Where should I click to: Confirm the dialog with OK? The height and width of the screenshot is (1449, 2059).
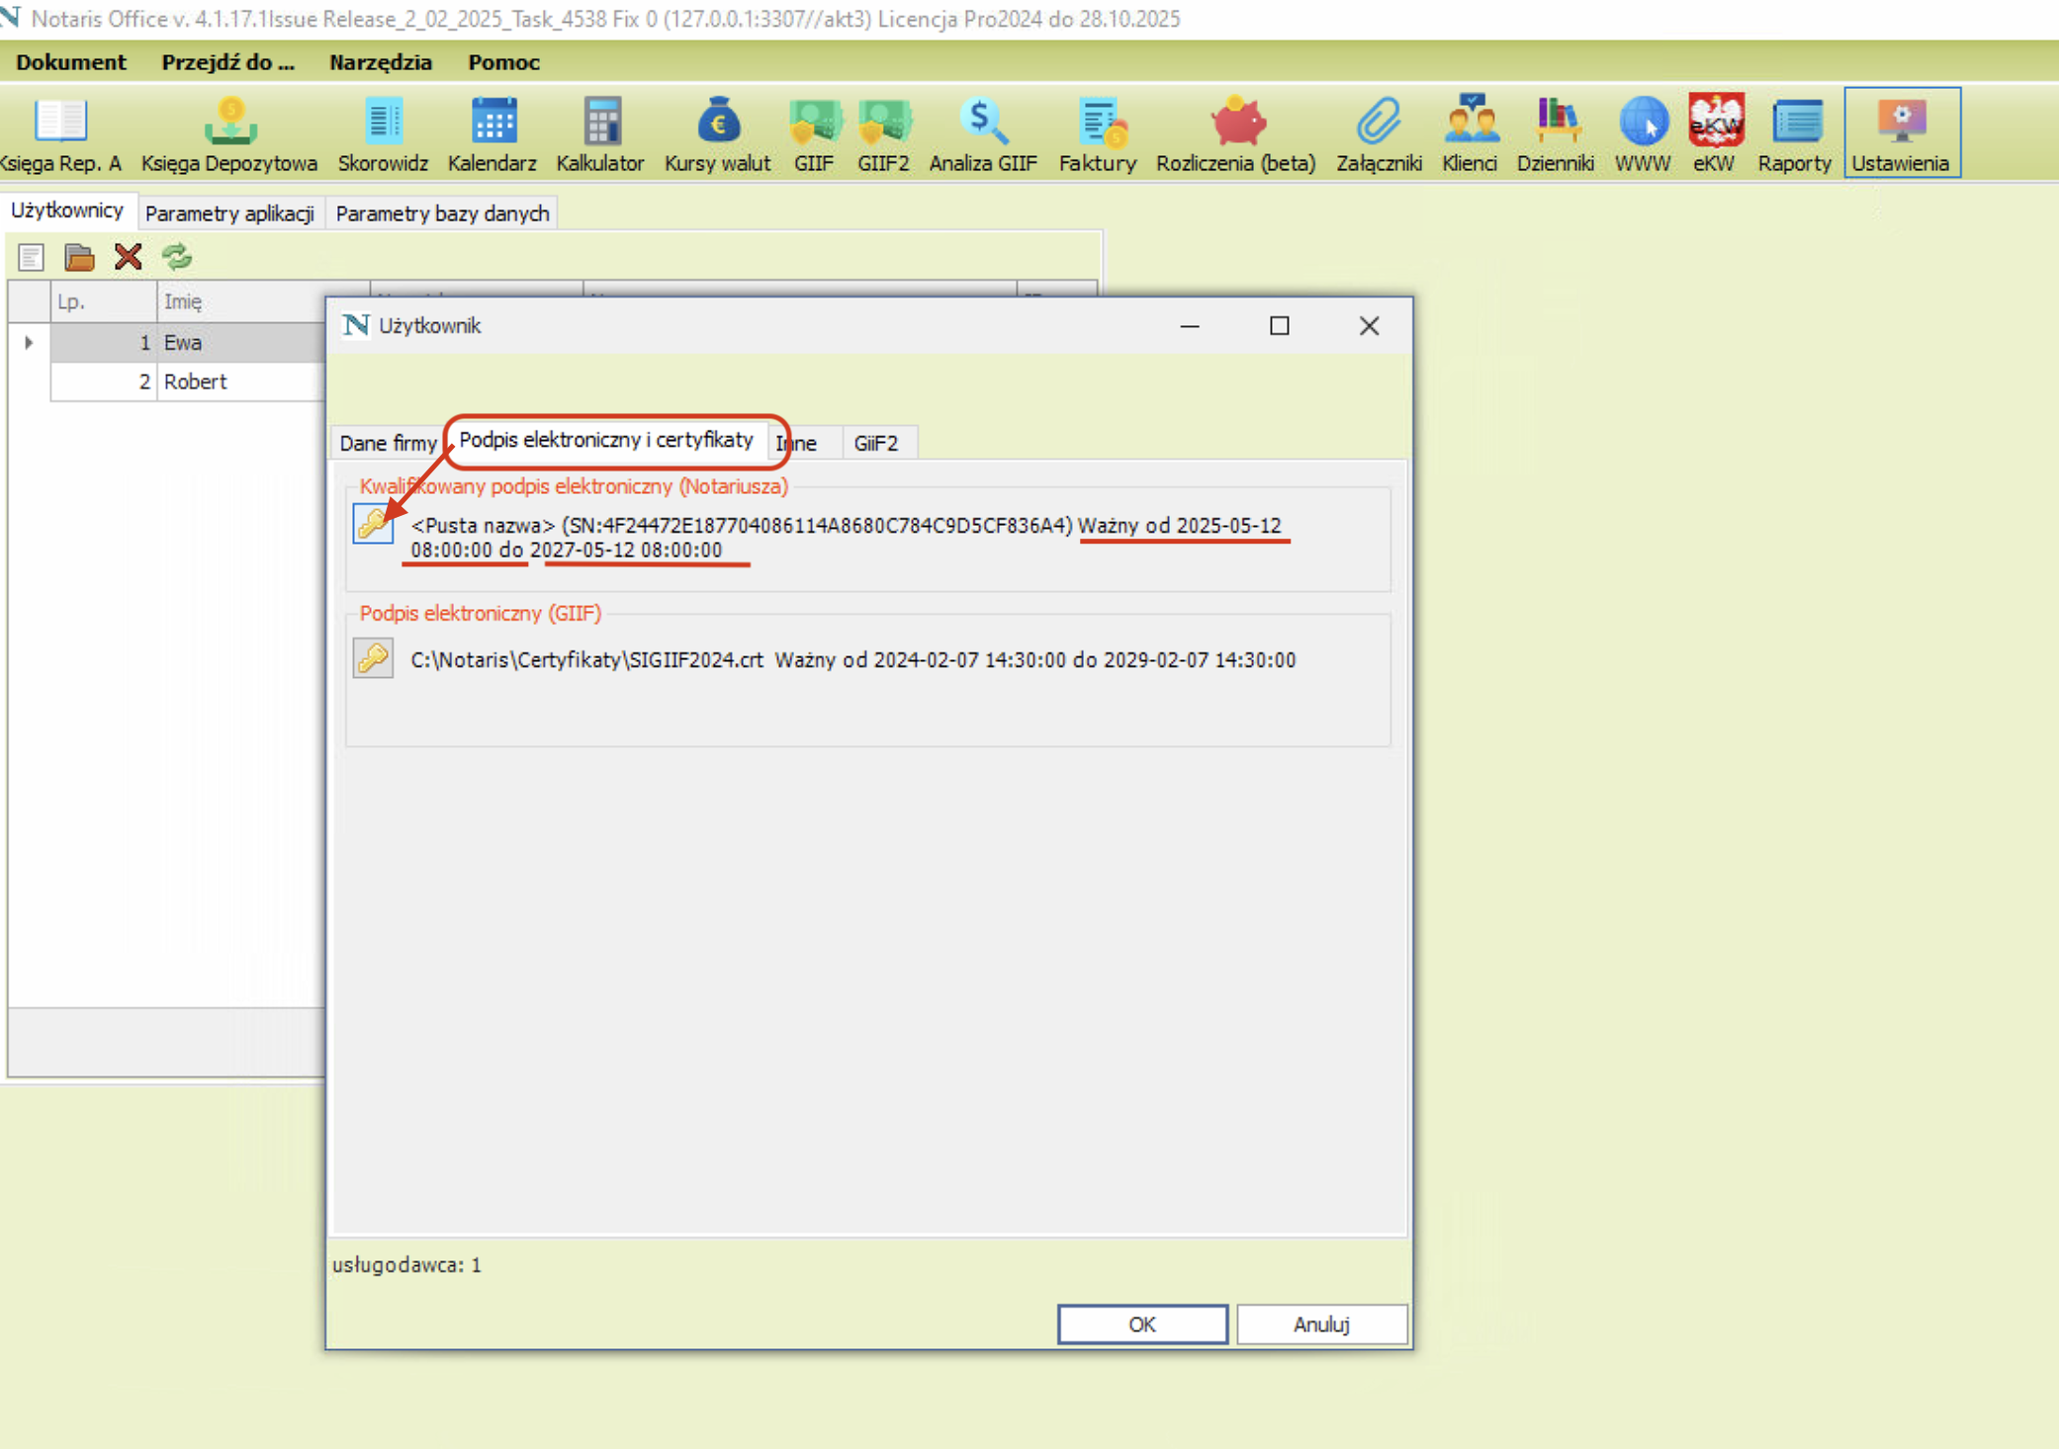point(1142,1323)
